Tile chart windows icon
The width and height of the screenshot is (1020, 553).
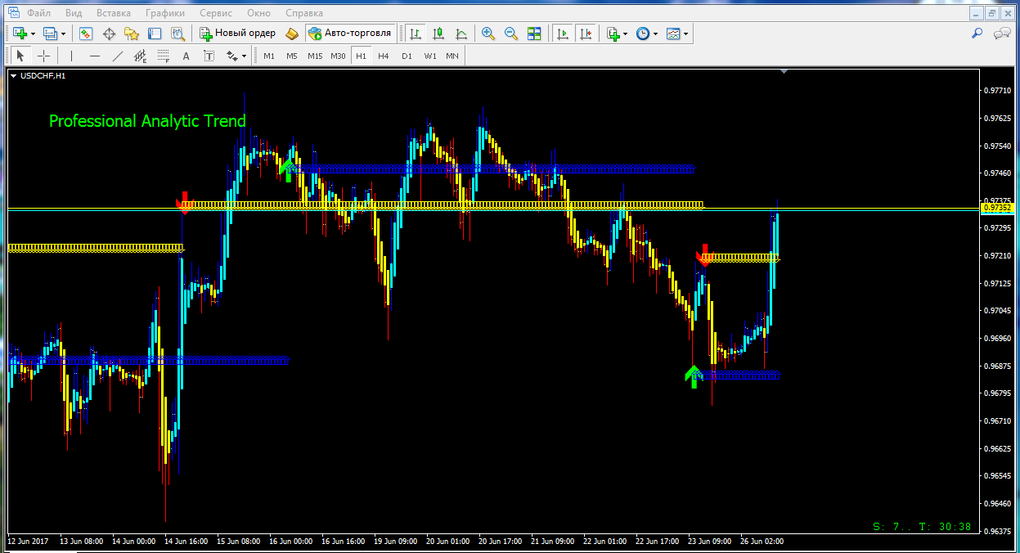pyautogui.click(x=534, y=34)
